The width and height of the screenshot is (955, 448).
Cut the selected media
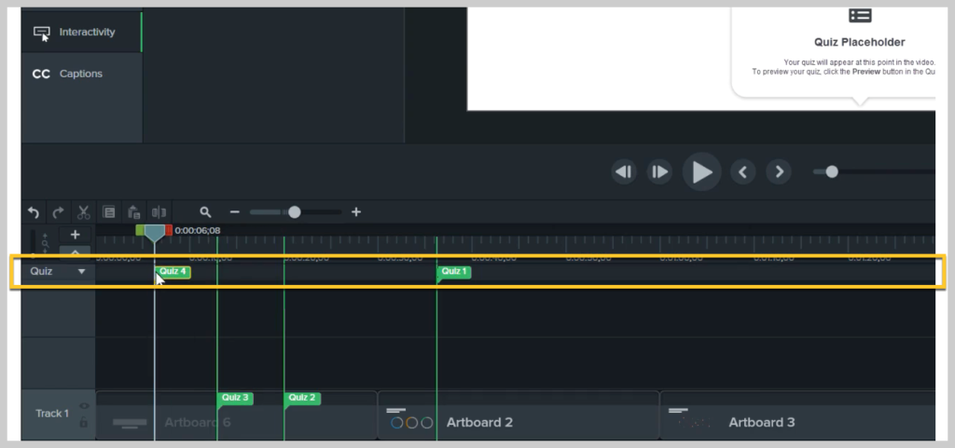83,212
